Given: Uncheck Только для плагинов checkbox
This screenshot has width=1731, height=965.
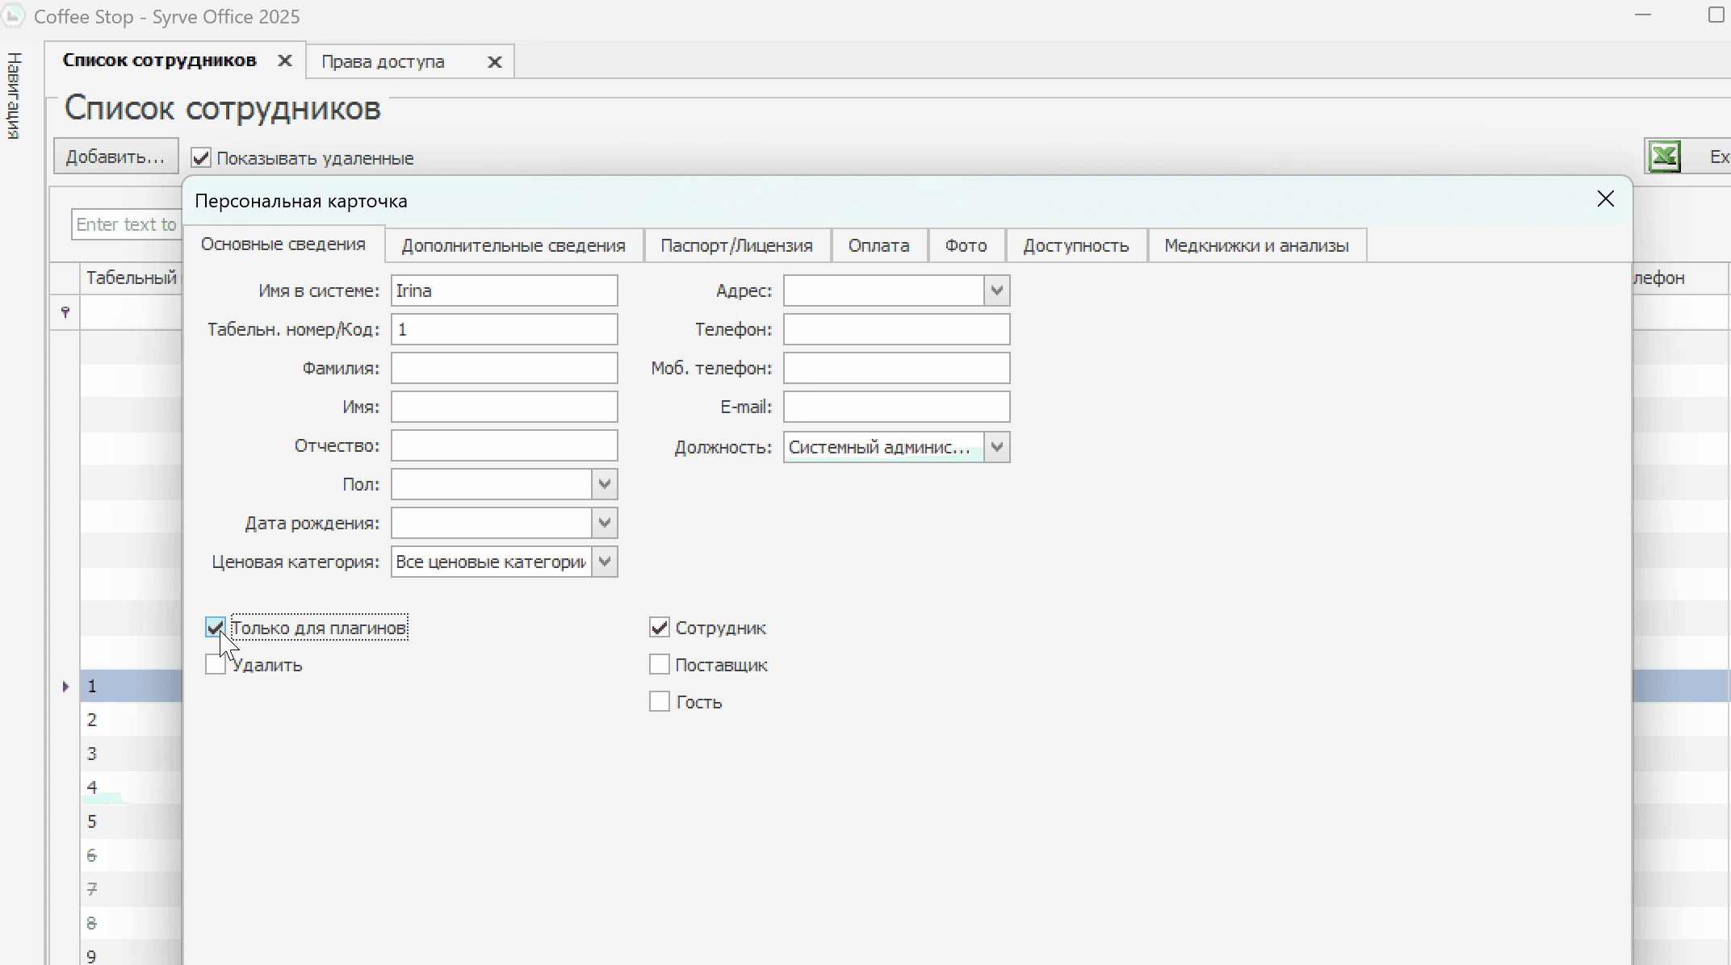Looking at the screenshot, I should (x=215, y=628).
